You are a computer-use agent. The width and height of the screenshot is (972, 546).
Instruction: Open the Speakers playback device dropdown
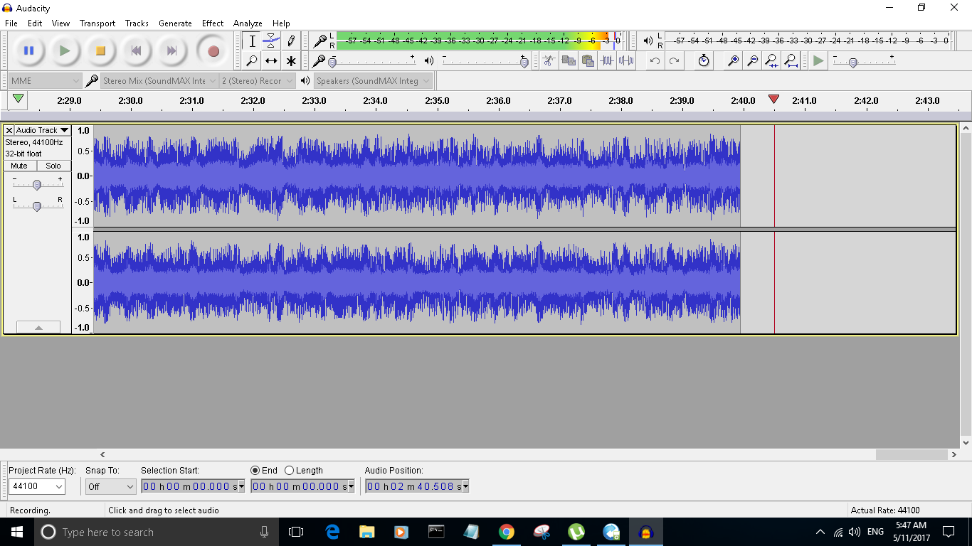(373, 81)
